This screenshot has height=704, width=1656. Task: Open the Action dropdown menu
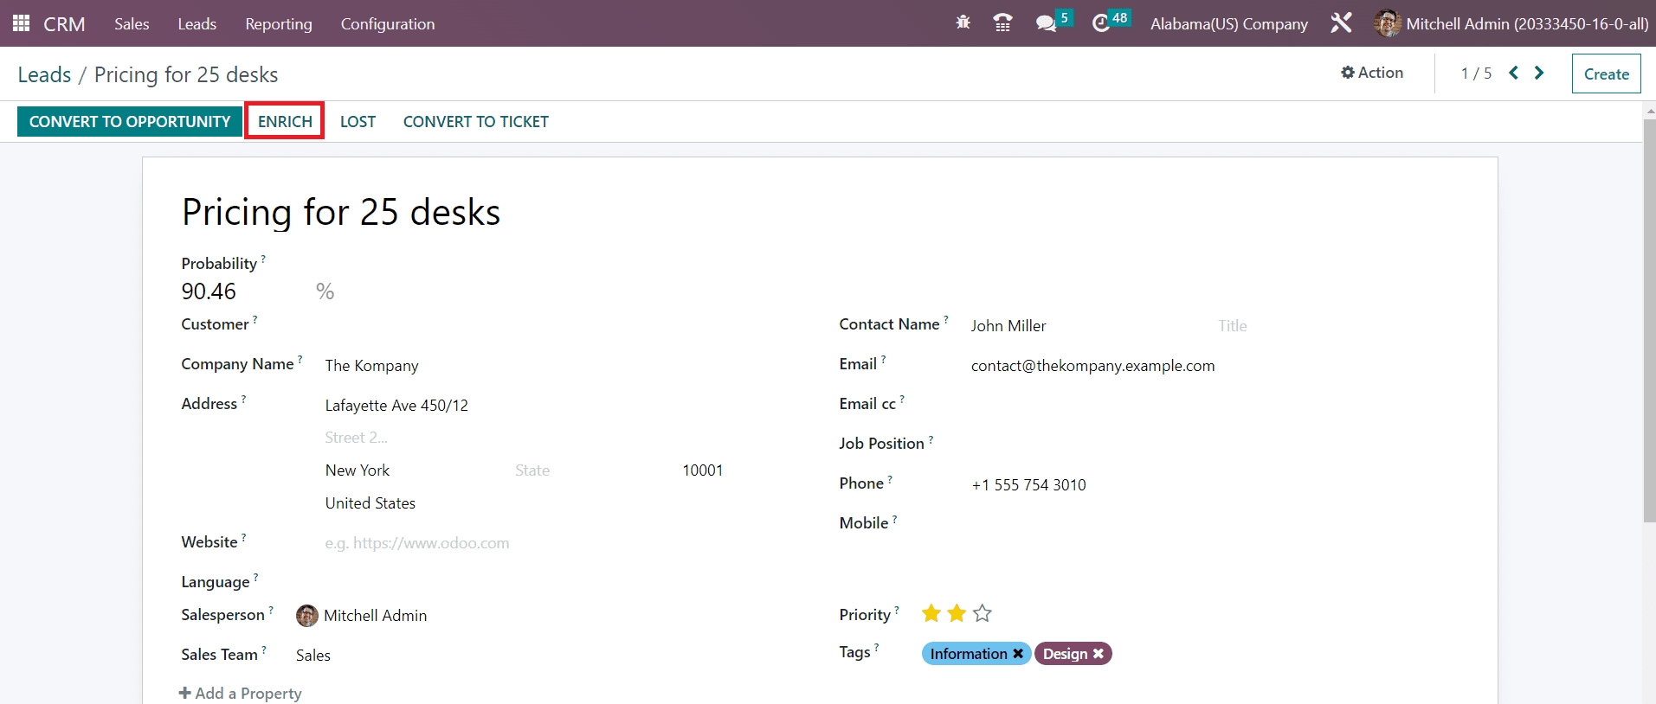1372,73
